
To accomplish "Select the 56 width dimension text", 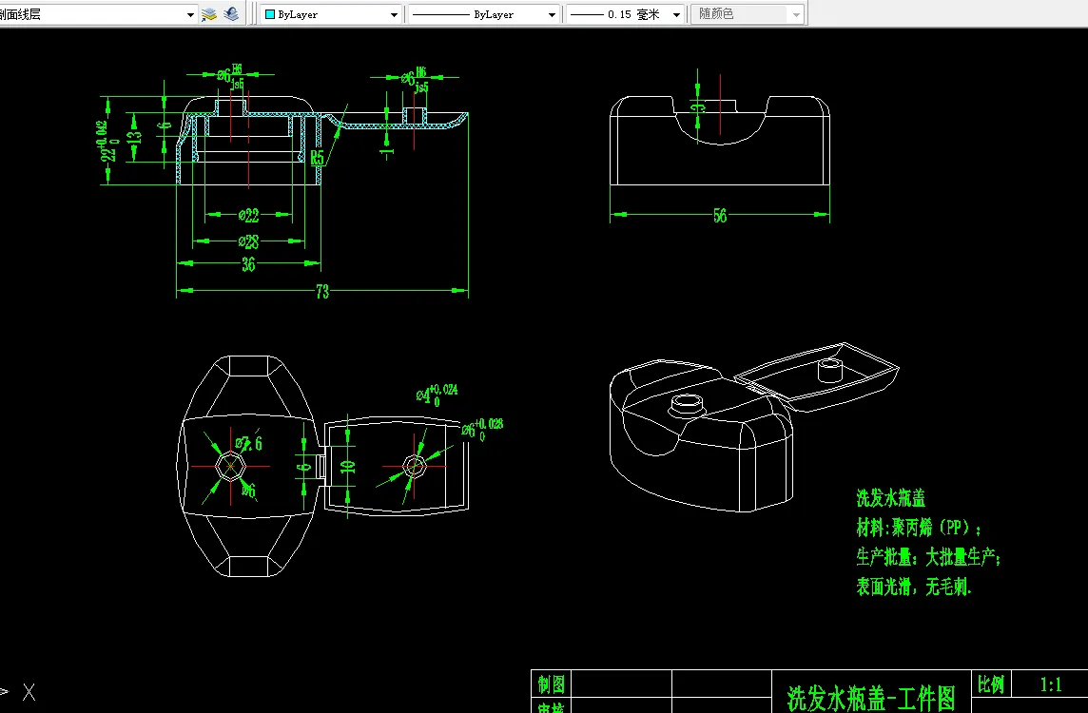I will pyautogui.click(x=720, y=216).
